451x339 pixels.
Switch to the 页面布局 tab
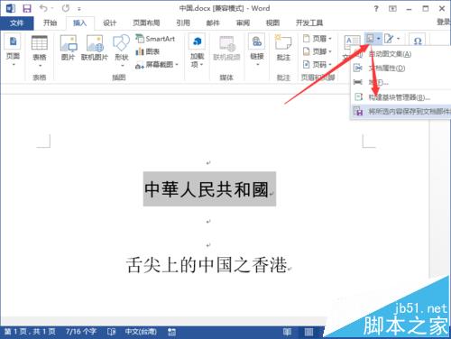146,23
